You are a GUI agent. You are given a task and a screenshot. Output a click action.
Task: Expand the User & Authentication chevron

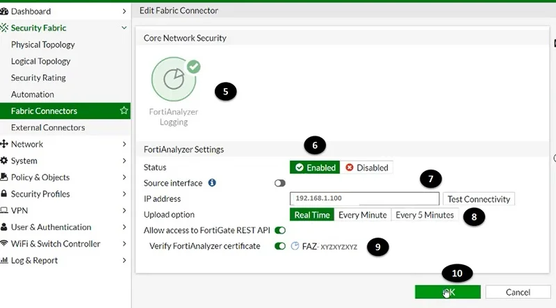[124, 227]
